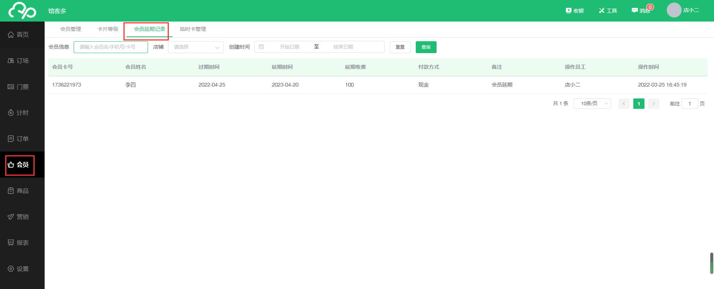Focus the 会员信息 search input
714x289 pixels.
click(x=111, y=47)
